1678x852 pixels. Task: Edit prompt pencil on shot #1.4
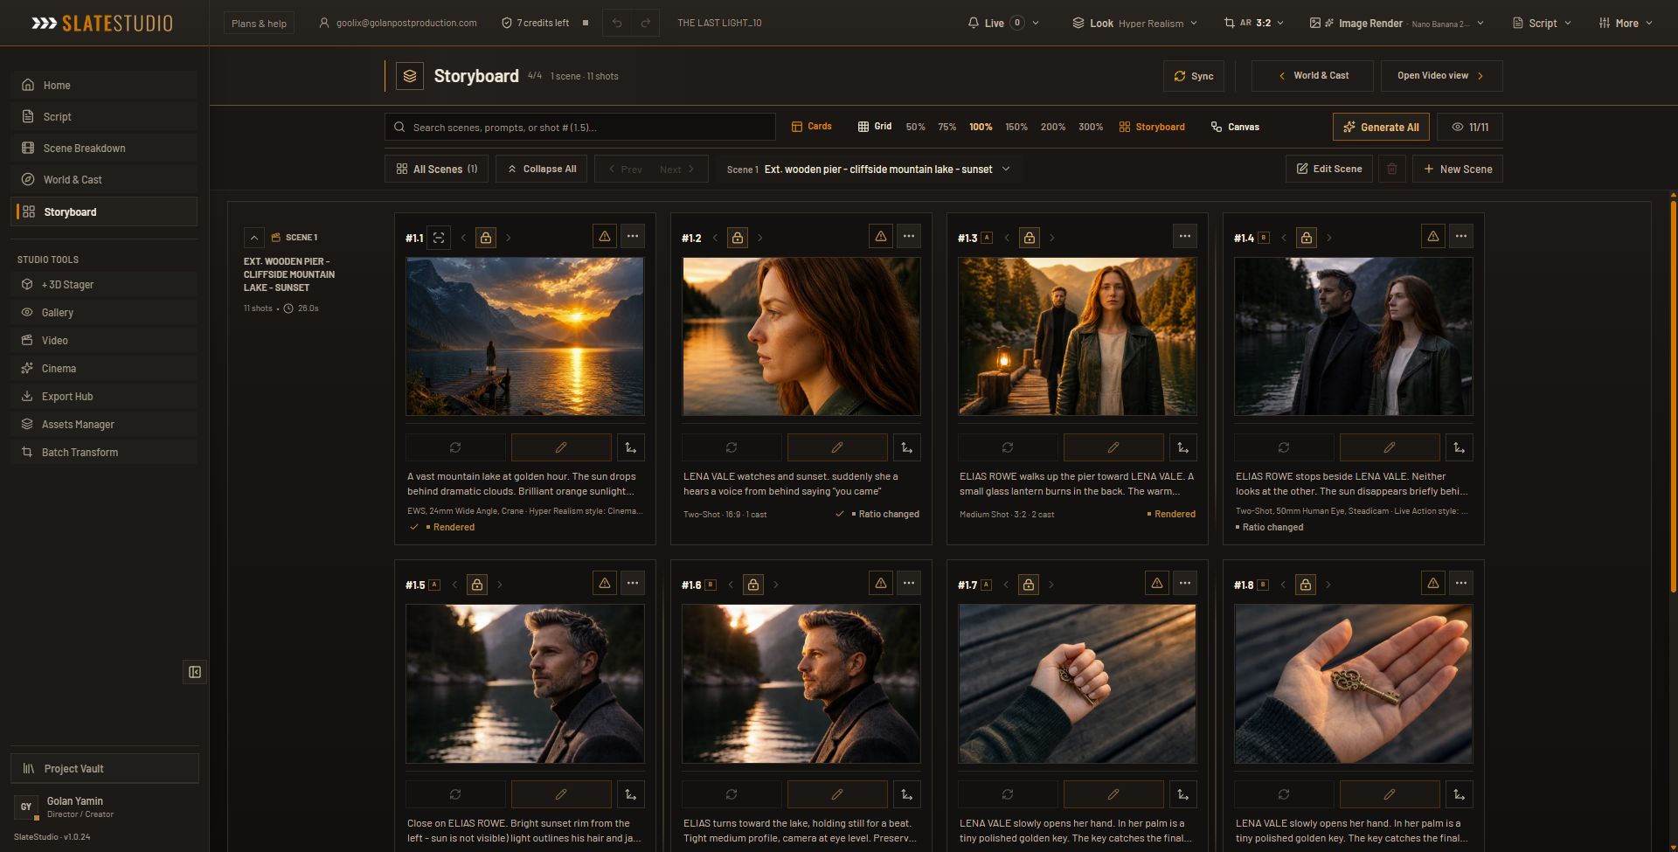point(1390,447)
